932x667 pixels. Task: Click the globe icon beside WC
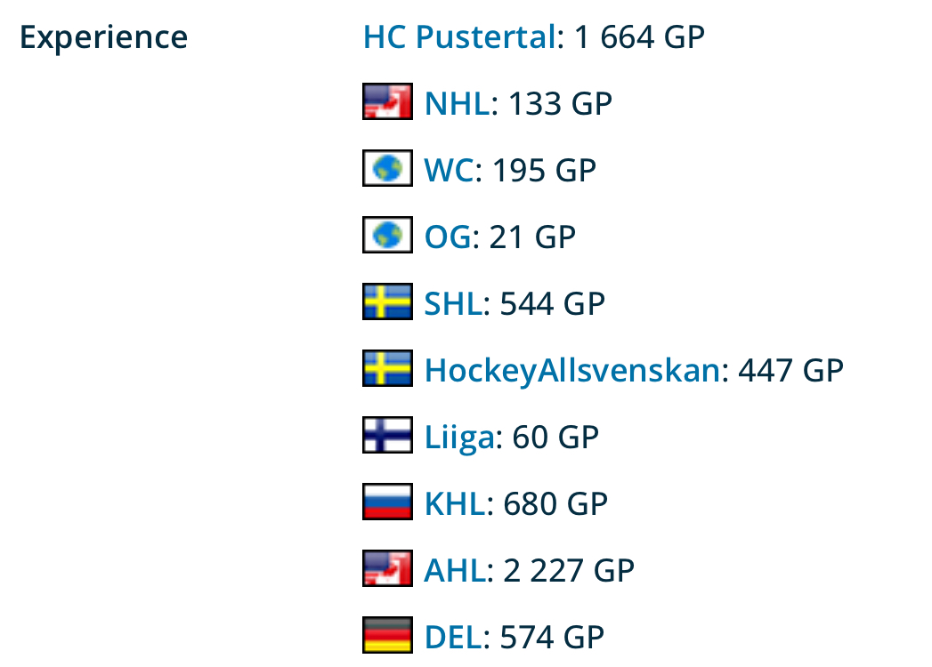387,168
